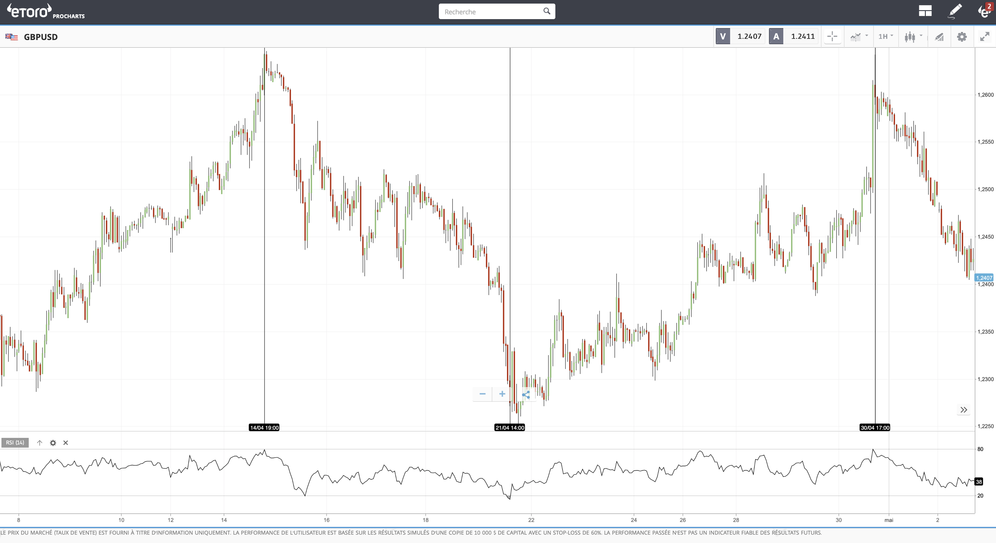
Task: Click the A buy button at 1.2411
Action: click(793, 36)
